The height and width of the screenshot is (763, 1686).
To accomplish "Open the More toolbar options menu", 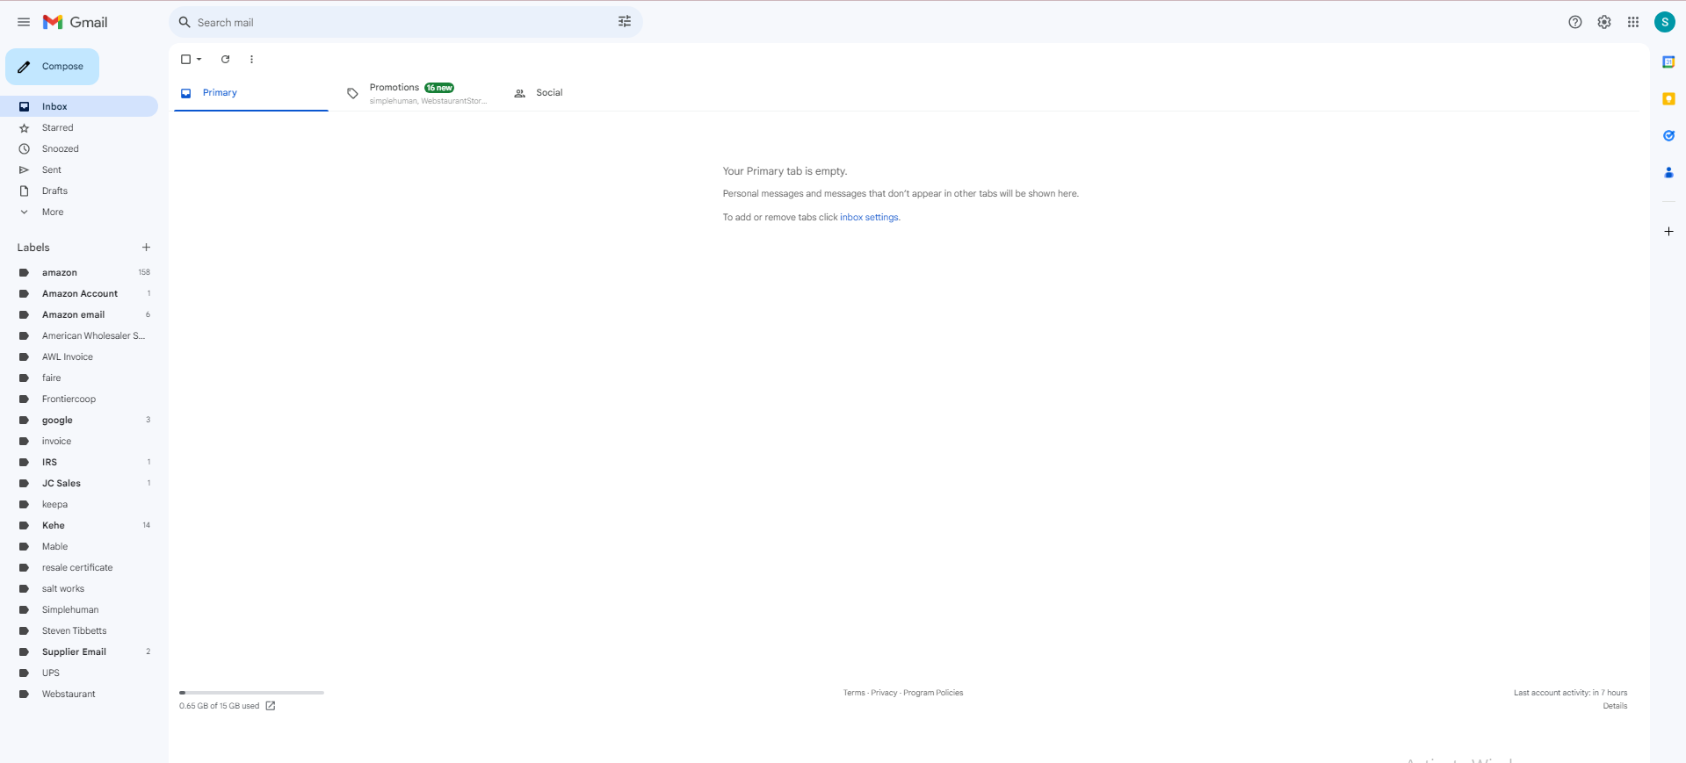I will point(251,59).
